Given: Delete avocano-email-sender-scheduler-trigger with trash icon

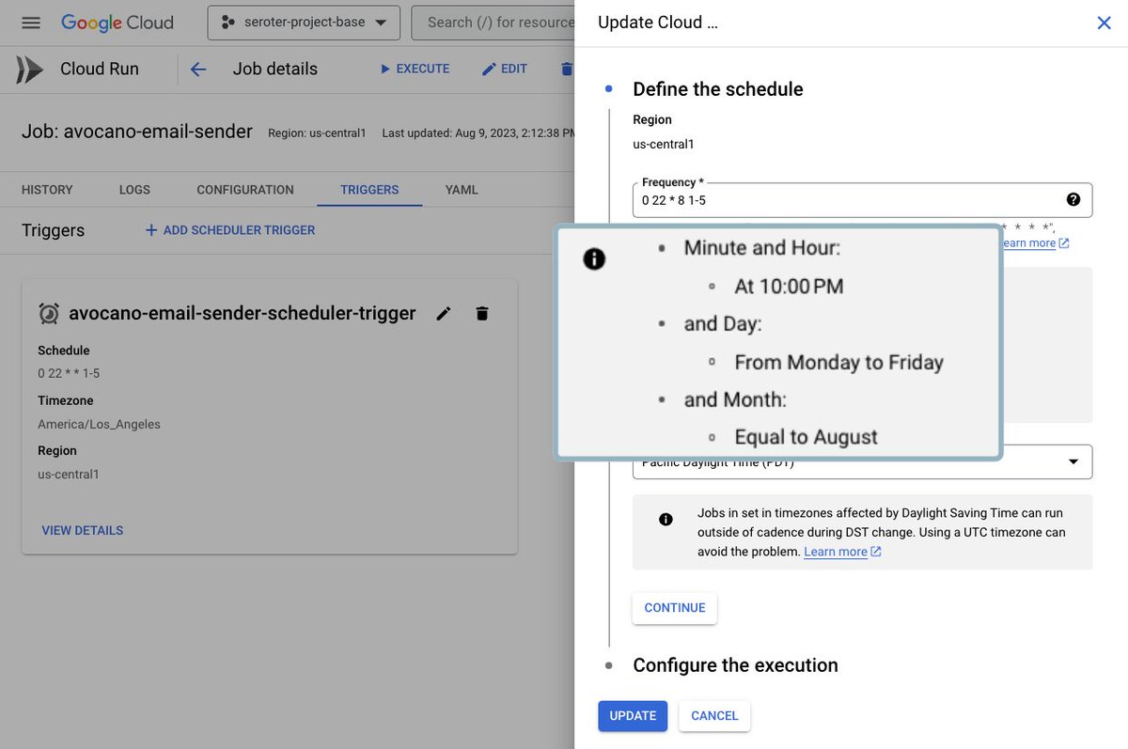Looking at the screenshot, I should pyautogui.click(x=482, y=314).
